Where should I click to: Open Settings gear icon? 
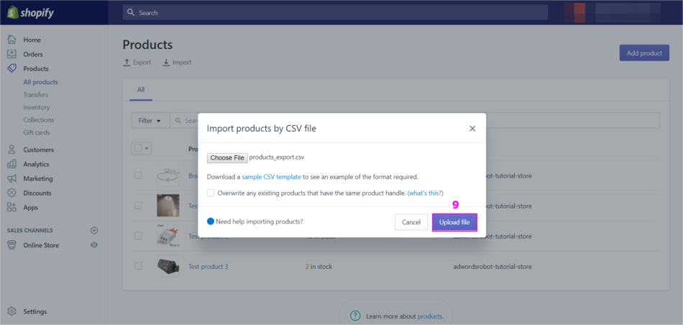(12, 311)
